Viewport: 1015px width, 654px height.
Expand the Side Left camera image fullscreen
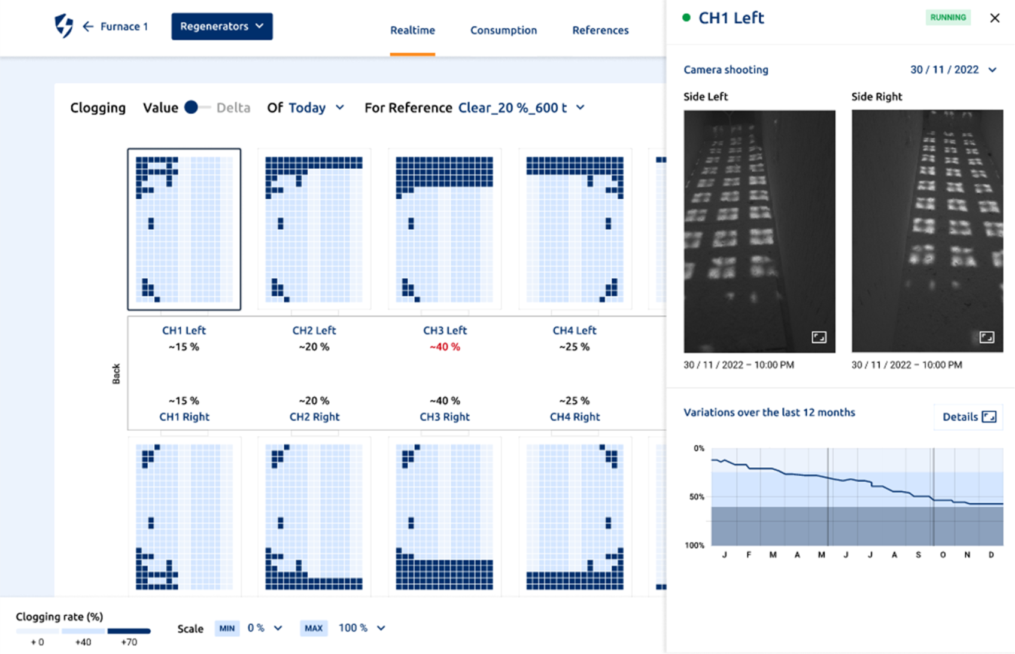click(x=819, y=337)
